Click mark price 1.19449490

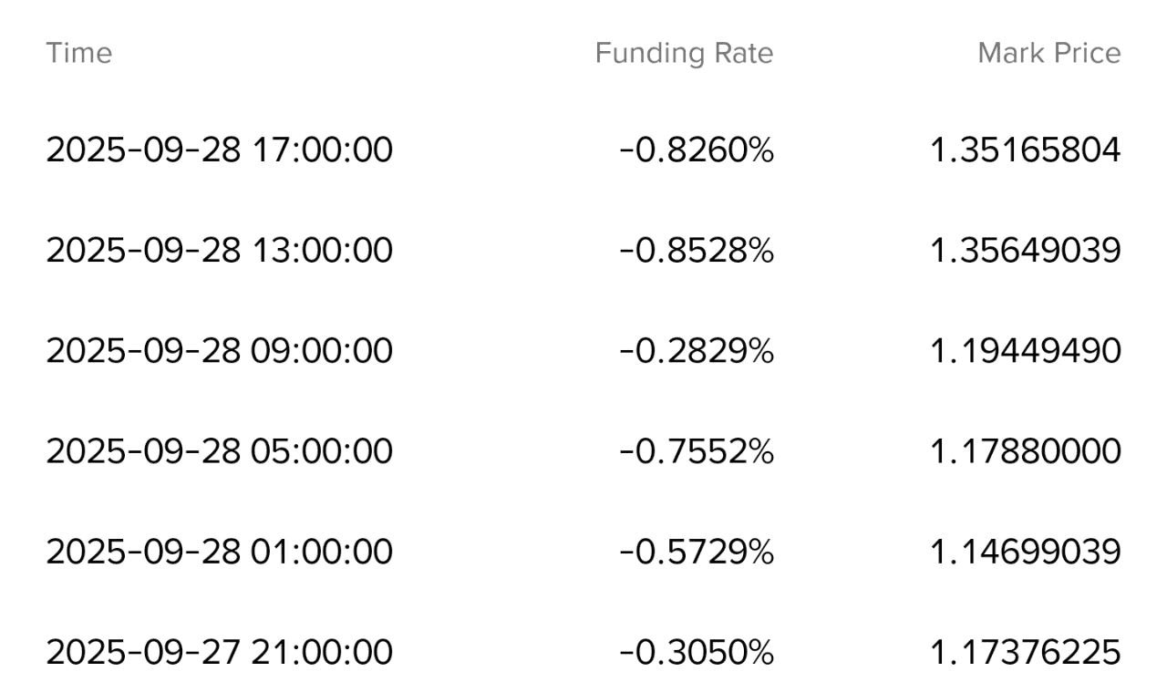[1026, 350]
